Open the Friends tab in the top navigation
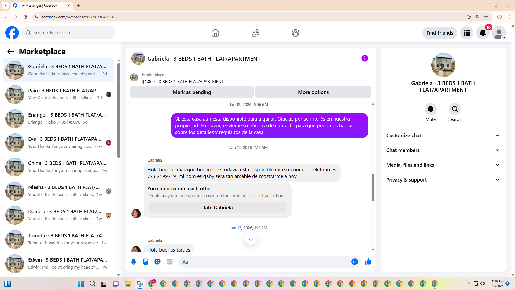515x290 pixels. point(255,33)
